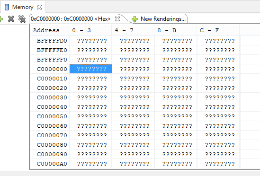Click the 0 - 3 column header
Image resolution: width=260 pixels, height=176 pixels.
click(90, 30)
